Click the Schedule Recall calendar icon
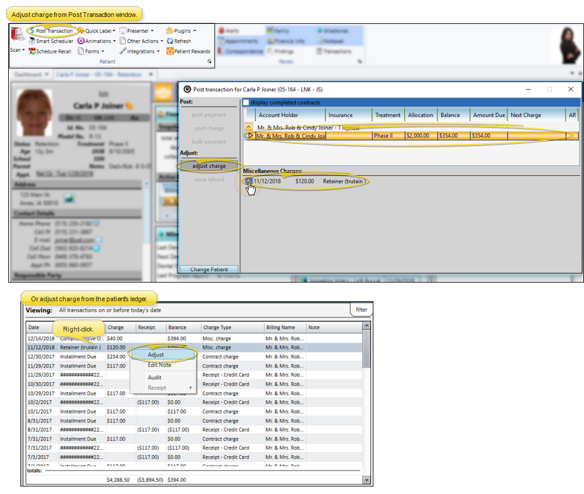This screenshot has width=584, height=494. click(x=32, y=51)
